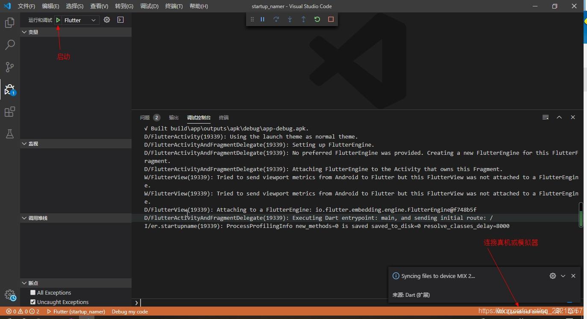
Task: Click the 来源: Dart (扩展) notification source
Action: [411, 295]
